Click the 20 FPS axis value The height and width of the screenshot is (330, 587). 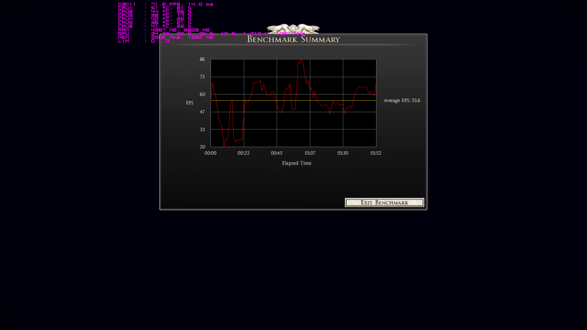[x=202, y=147]
